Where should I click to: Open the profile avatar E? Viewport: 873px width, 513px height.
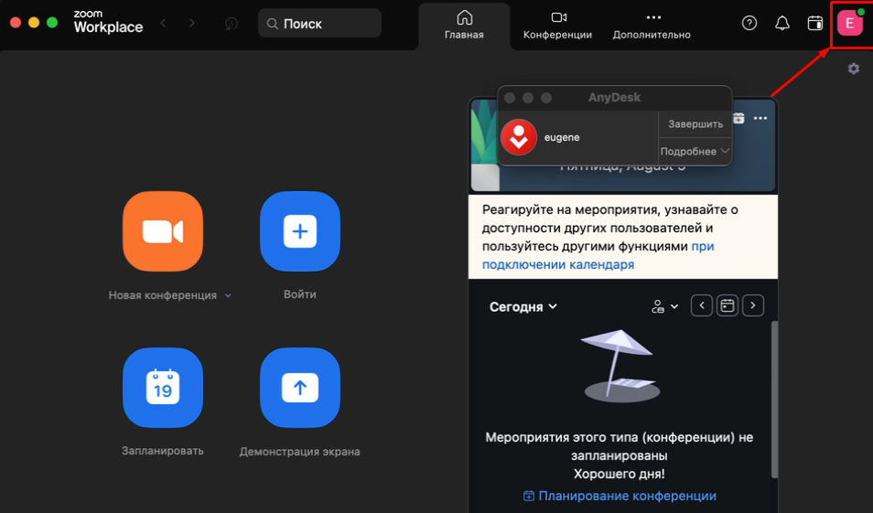pos(849,23)
